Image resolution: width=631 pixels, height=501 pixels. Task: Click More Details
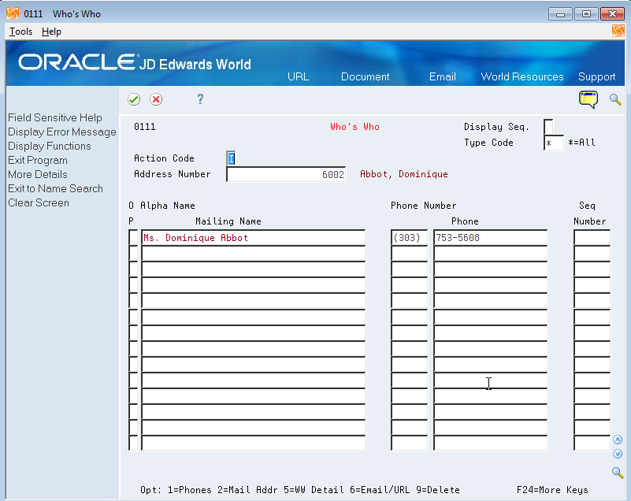click(38, 174)
